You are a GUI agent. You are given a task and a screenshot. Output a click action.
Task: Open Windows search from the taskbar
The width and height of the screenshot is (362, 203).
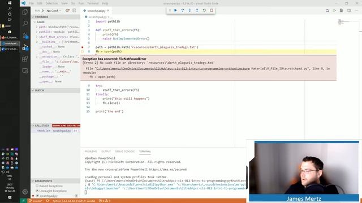pos(10,8)
